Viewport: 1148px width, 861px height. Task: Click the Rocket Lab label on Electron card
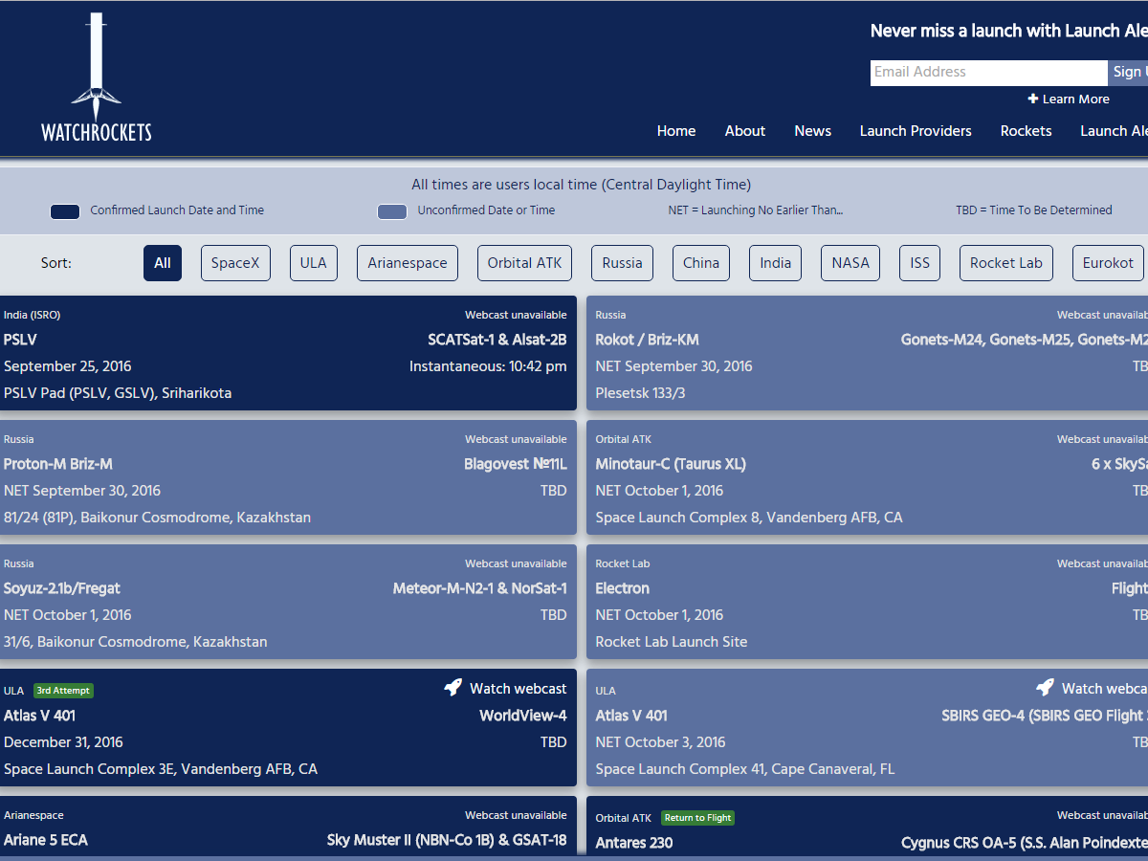pyautogui.click(x=623, y=563)
